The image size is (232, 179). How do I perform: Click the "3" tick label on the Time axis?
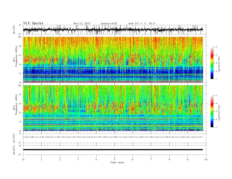pos(78,159)
